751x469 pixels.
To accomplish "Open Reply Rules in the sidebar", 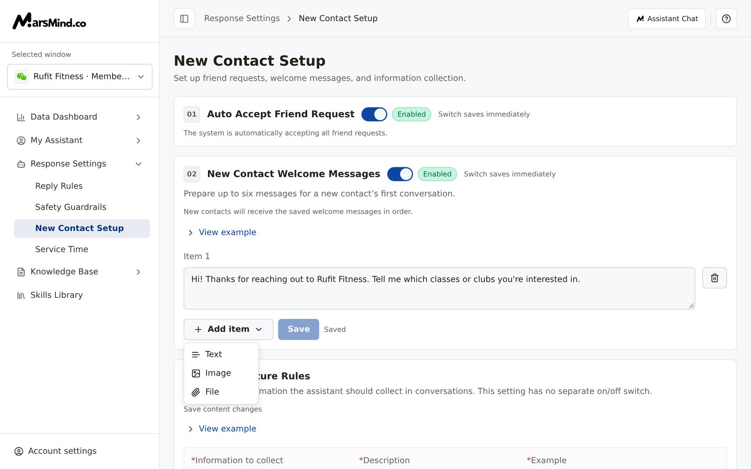I will click(x=82, y=186).
